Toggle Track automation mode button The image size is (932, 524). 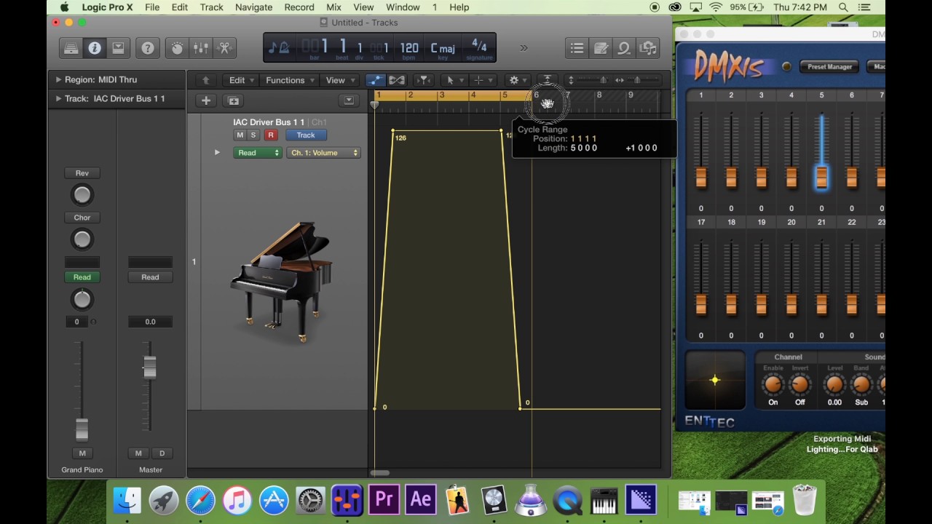coord(306,135)
